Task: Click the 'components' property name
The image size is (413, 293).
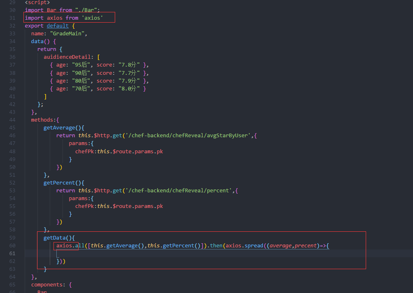Action: 46,285
